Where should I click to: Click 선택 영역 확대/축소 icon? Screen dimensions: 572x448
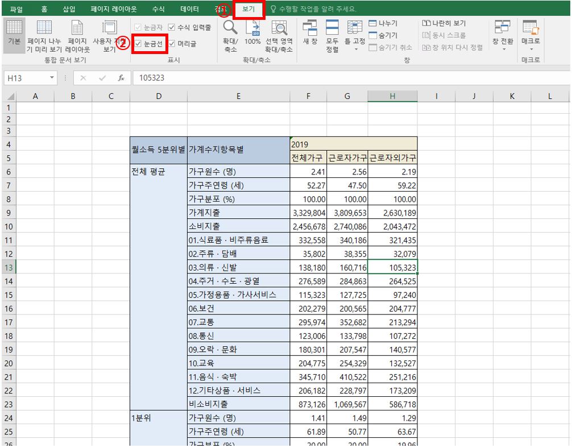279,28
